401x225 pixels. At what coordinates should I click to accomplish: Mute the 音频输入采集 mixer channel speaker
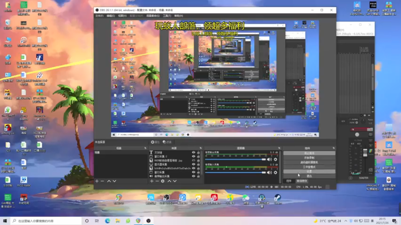coord(269,172)
